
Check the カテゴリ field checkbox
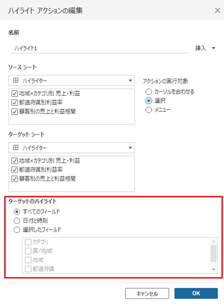pyautogui.click(x=28, y=242)
